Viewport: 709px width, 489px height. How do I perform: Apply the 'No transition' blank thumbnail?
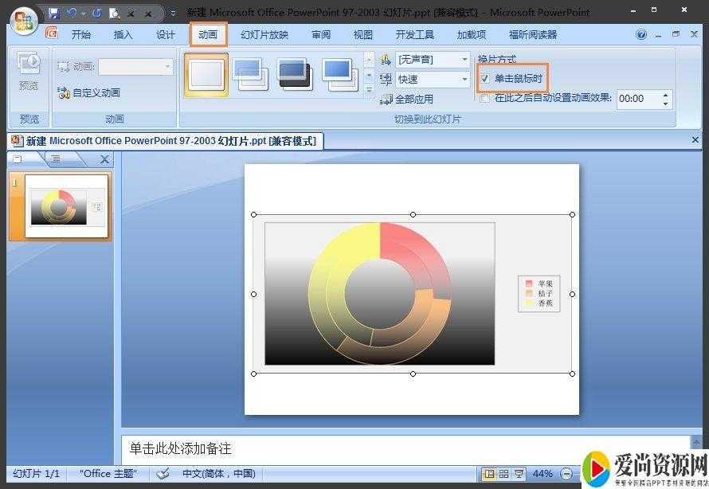pyautogui.click(x=206, y=75)
